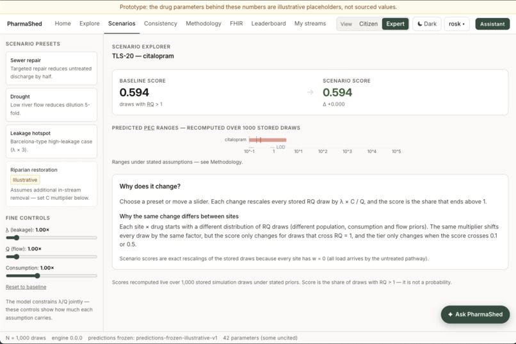Viewport: 516px width, 344px height.
Task: Click the Illustrative badge
Action: pos(25,180)
